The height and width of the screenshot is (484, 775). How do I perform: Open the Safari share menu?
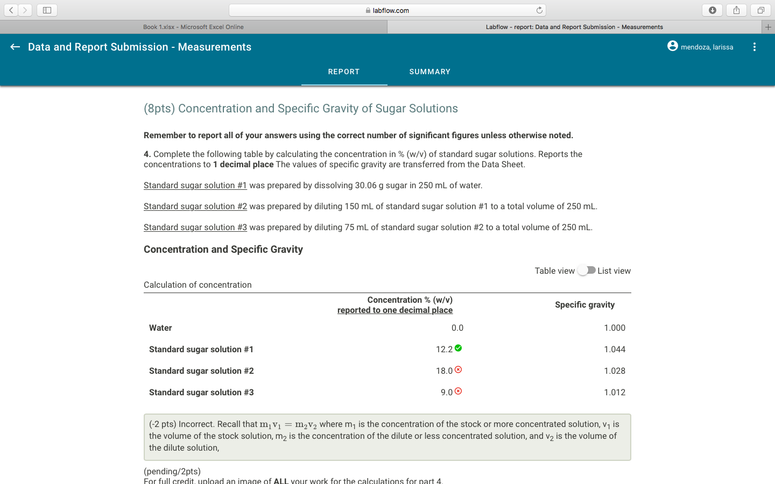click(736, 10)
